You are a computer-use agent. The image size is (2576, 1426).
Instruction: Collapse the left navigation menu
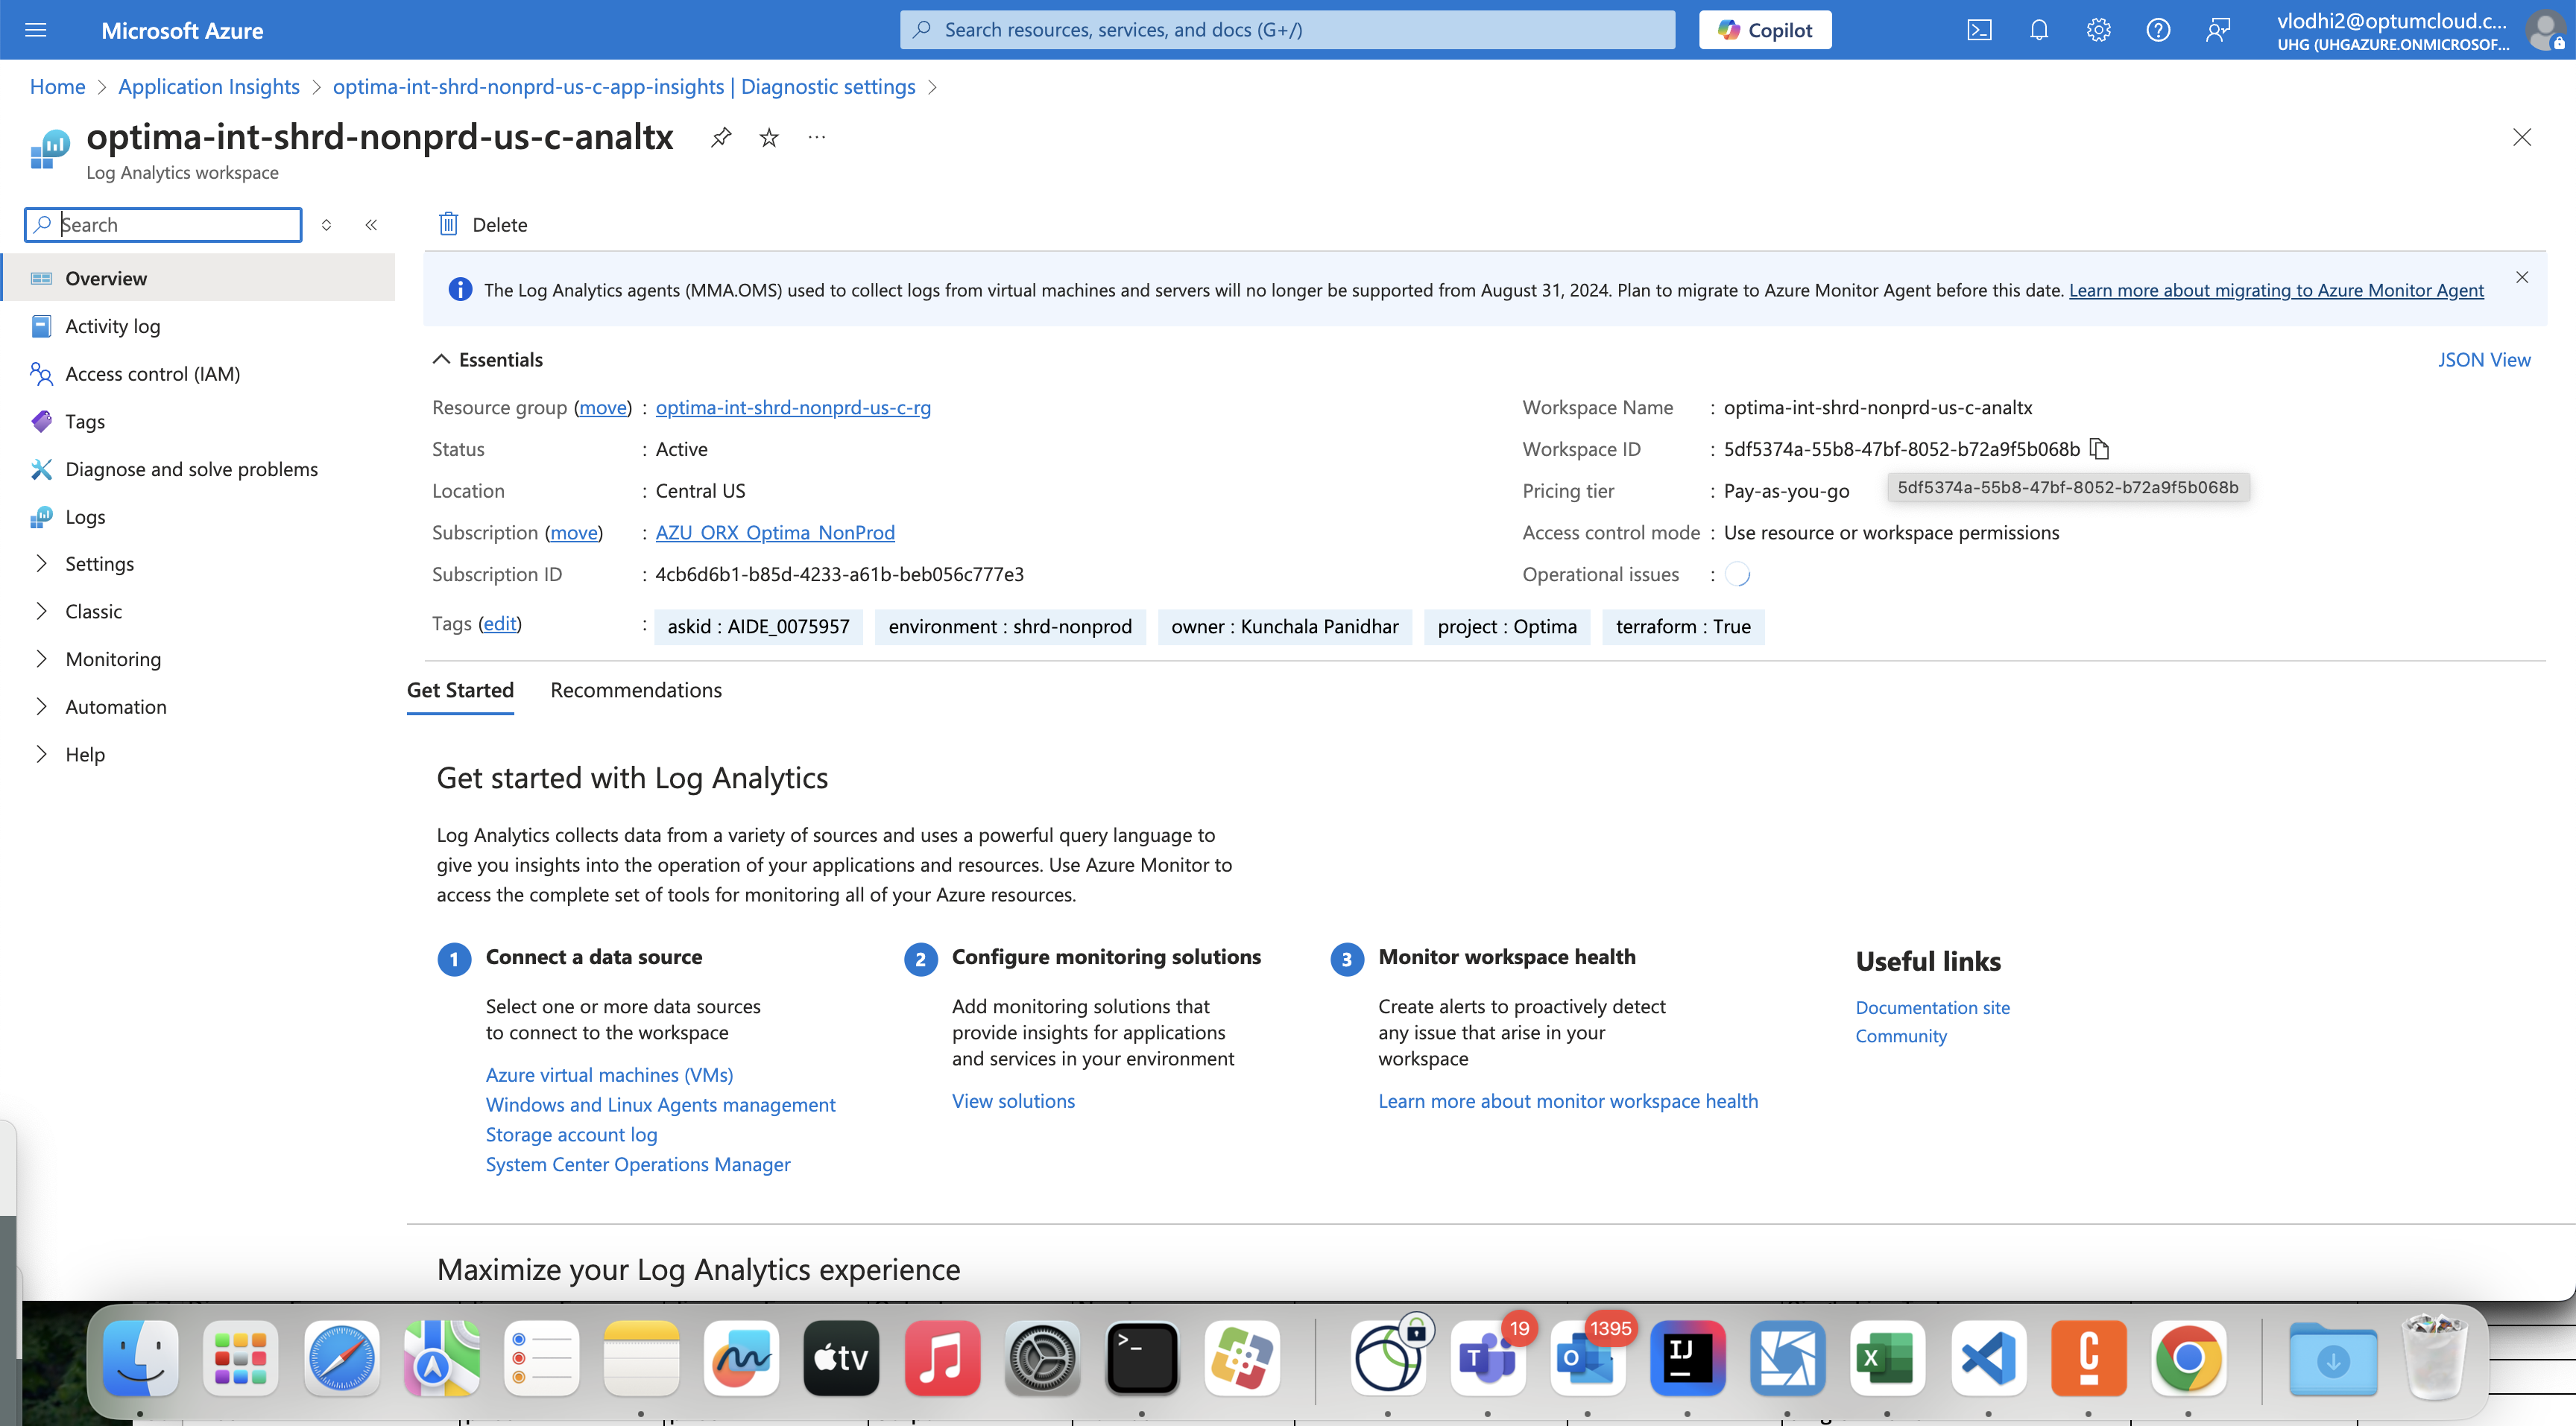pos(371,225)
